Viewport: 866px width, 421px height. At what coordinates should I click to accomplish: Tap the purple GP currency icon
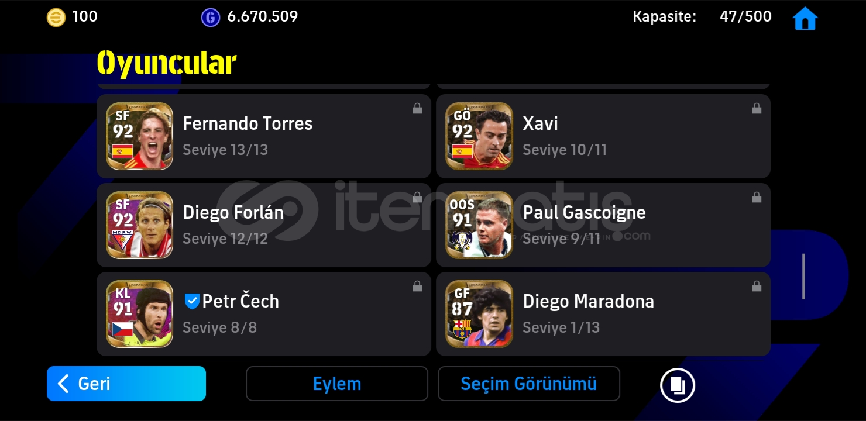click(x=210, y=18)
